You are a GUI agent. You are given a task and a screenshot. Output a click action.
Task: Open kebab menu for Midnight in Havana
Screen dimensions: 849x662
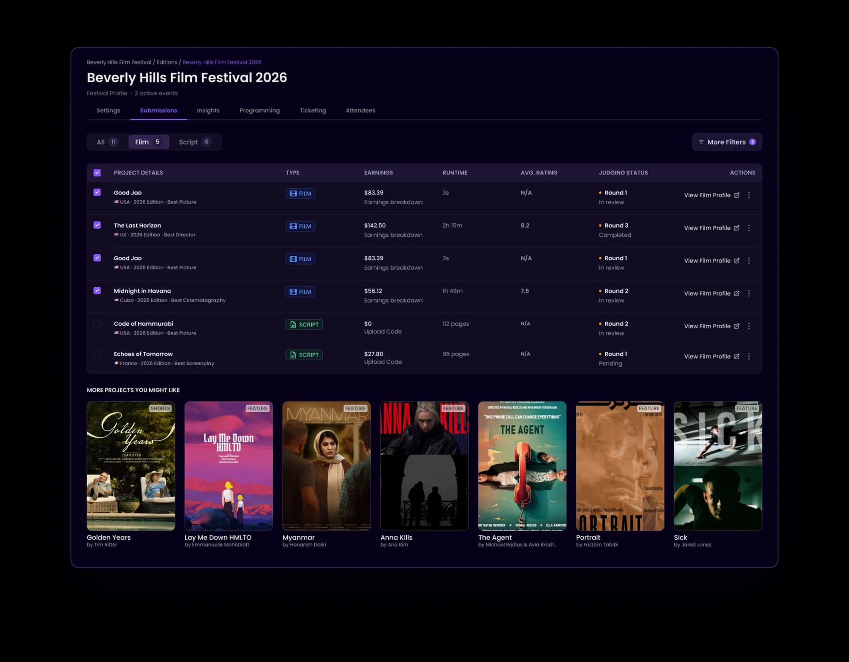(749, 293)
